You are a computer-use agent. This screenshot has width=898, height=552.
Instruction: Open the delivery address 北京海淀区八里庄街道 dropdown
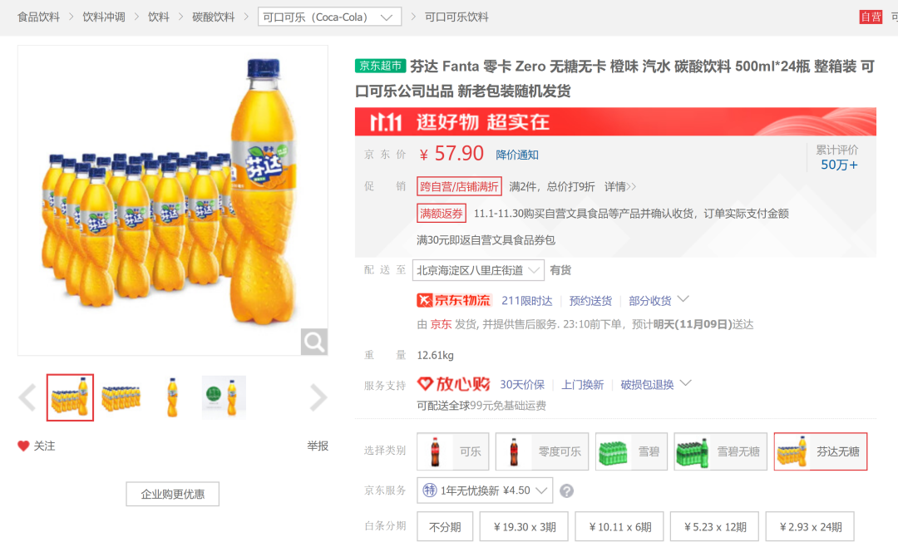coord(478,270)
